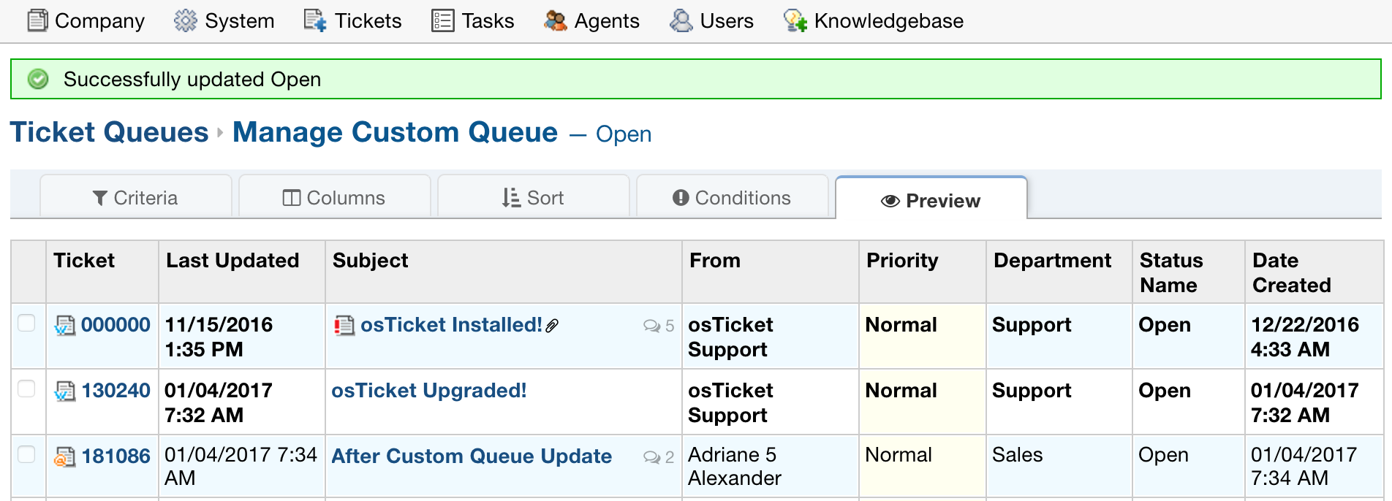The width and height of the screenshot is (1392, 501).
Task: Open the System menu
Action: (224, 20)
